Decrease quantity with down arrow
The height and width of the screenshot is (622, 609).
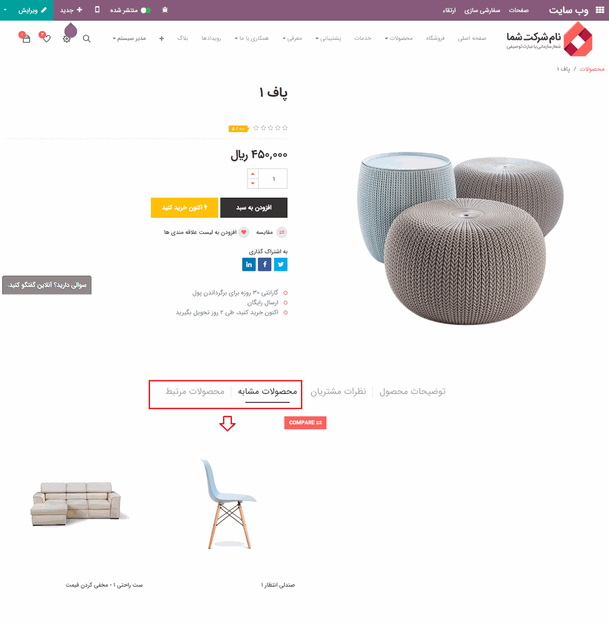click(253, 183)
